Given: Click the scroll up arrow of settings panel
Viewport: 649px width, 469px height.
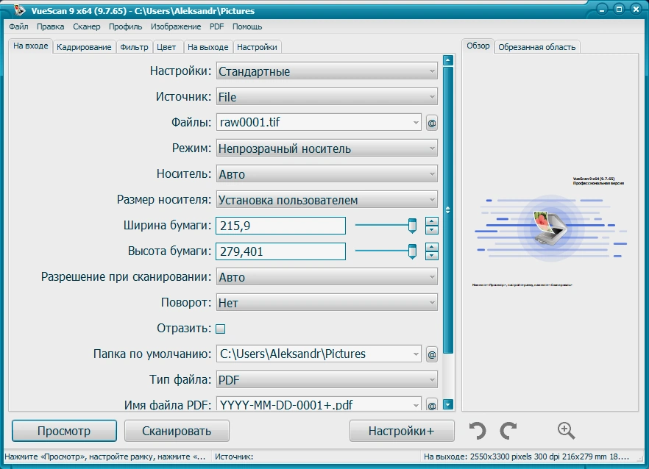Looking at the screenshot, I should pos(448,60).
